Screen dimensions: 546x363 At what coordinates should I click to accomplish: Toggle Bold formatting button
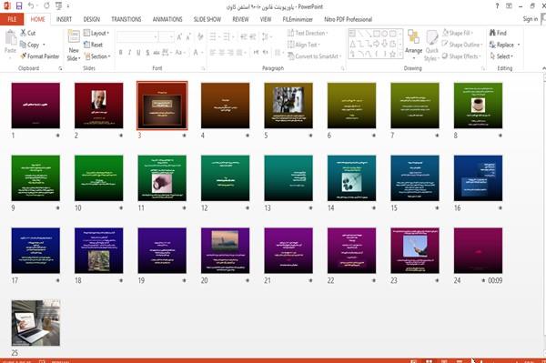(120, 53)
